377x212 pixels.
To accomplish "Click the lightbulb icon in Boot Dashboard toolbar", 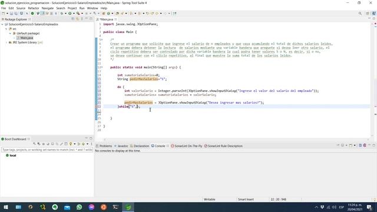I will (71, 144).
